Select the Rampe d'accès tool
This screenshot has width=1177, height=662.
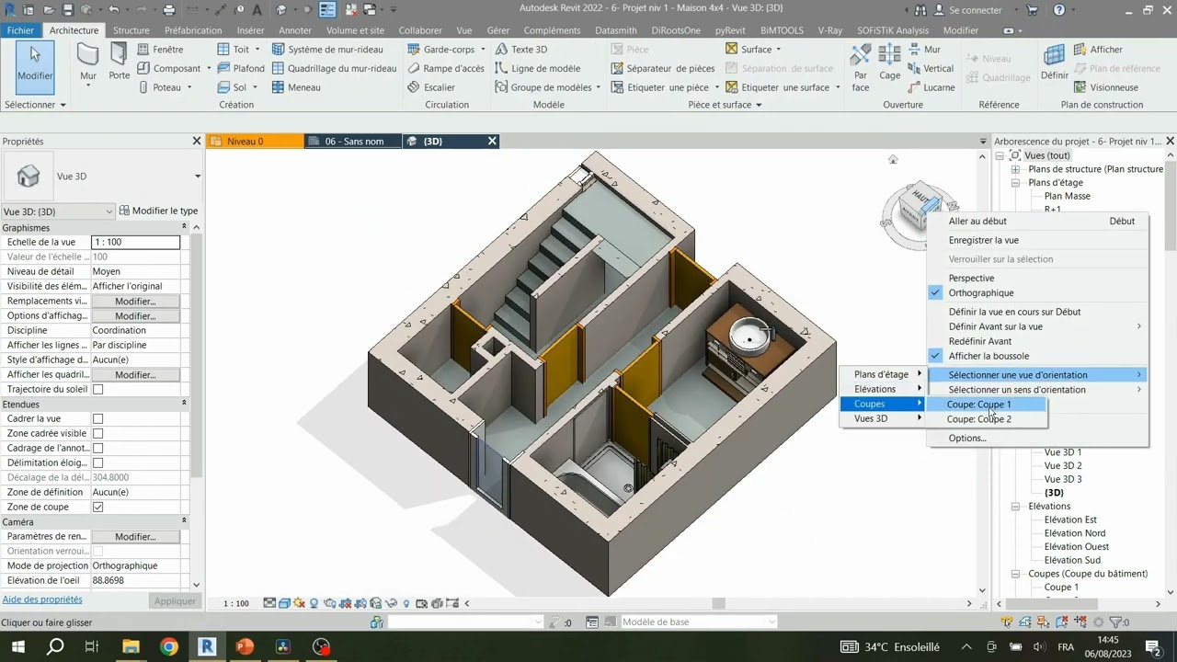coord(445,68)
